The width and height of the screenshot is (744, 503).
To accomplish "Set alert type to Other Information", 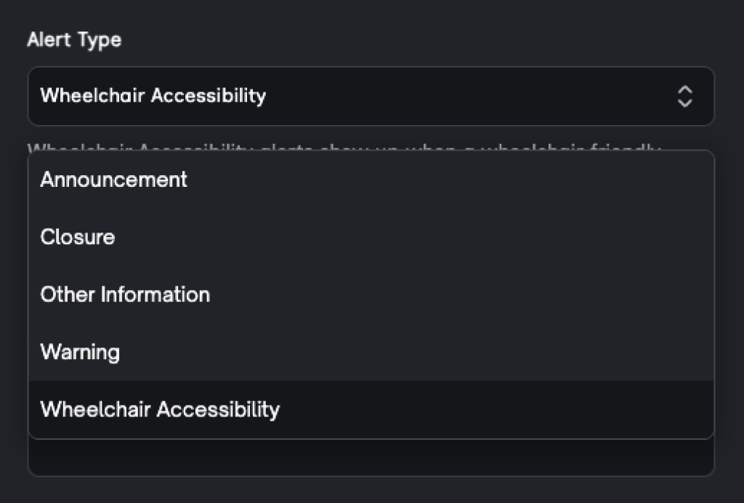I will (125, 294).
